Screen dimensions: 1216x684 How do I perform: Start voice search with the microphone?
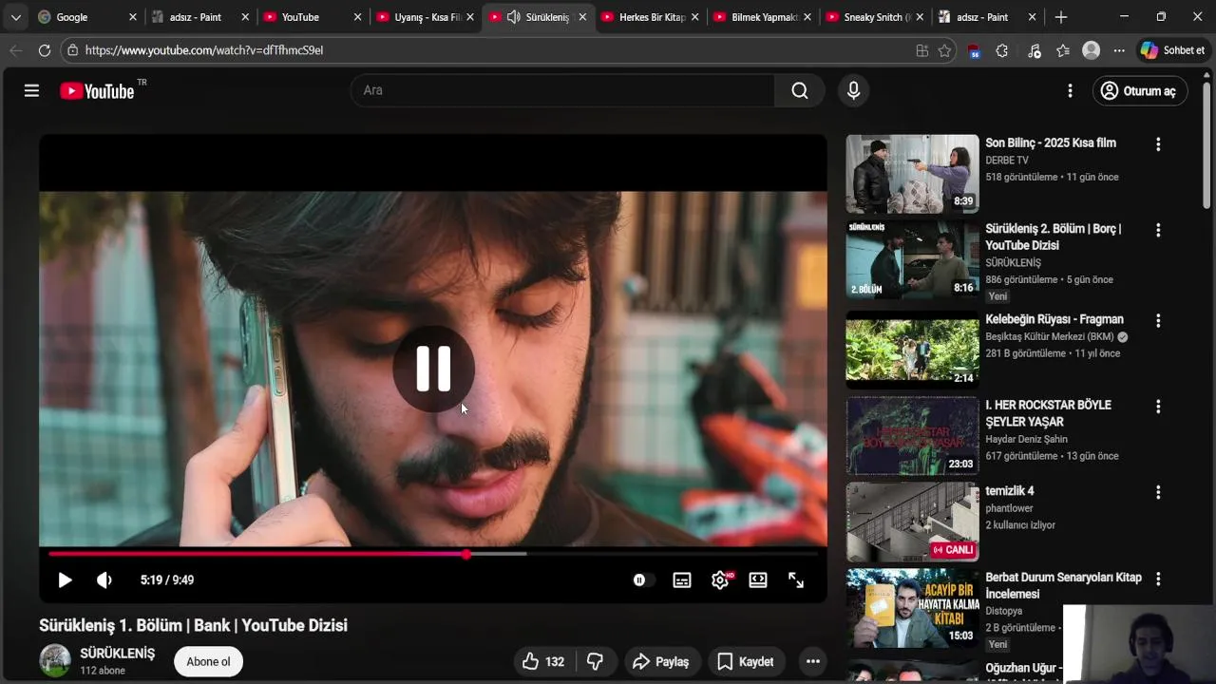tap(853, 90)
